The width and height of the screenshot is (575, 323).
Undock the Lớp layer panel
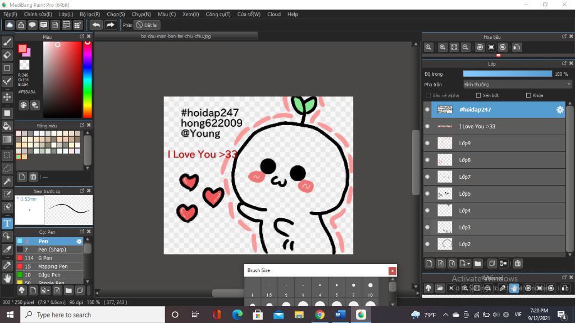point(564,63)
